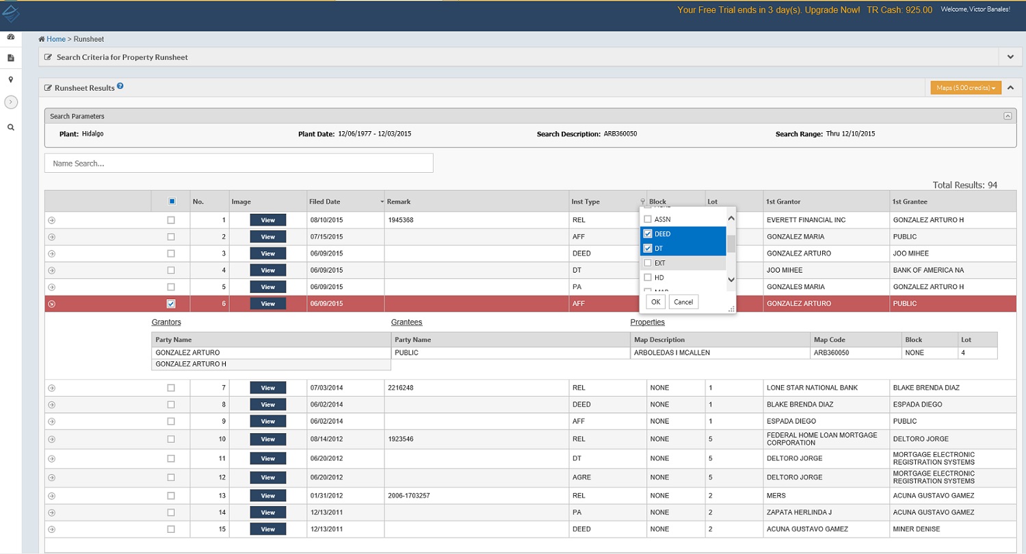
Task: Check the EXT filter option
Action: [648, 263]
